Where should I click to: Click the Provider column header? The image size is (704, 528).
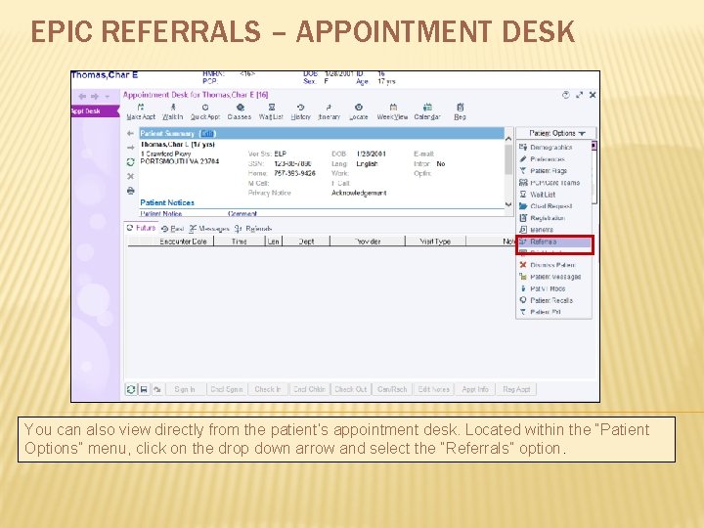[x=368, y=242]
